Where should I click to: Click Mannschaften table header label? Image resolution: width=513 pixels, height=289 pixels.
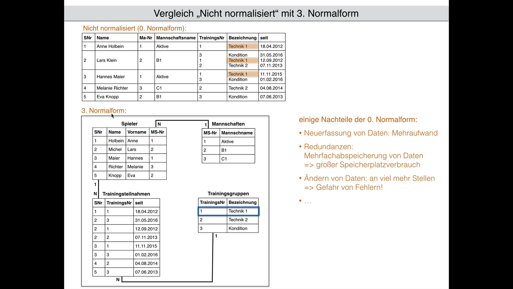[228, 124]
